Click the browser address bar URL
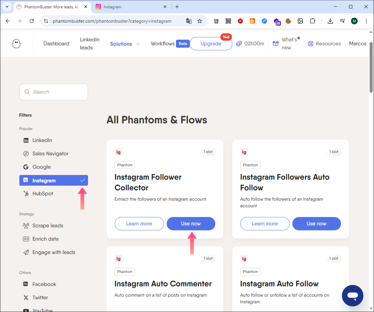The image size is (374, 312). (112, 21)
